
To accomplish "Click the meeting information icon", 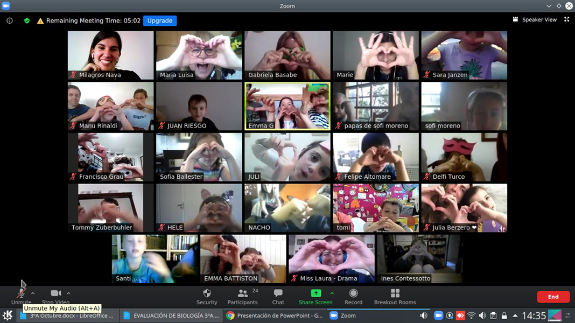I will [10, 21].
